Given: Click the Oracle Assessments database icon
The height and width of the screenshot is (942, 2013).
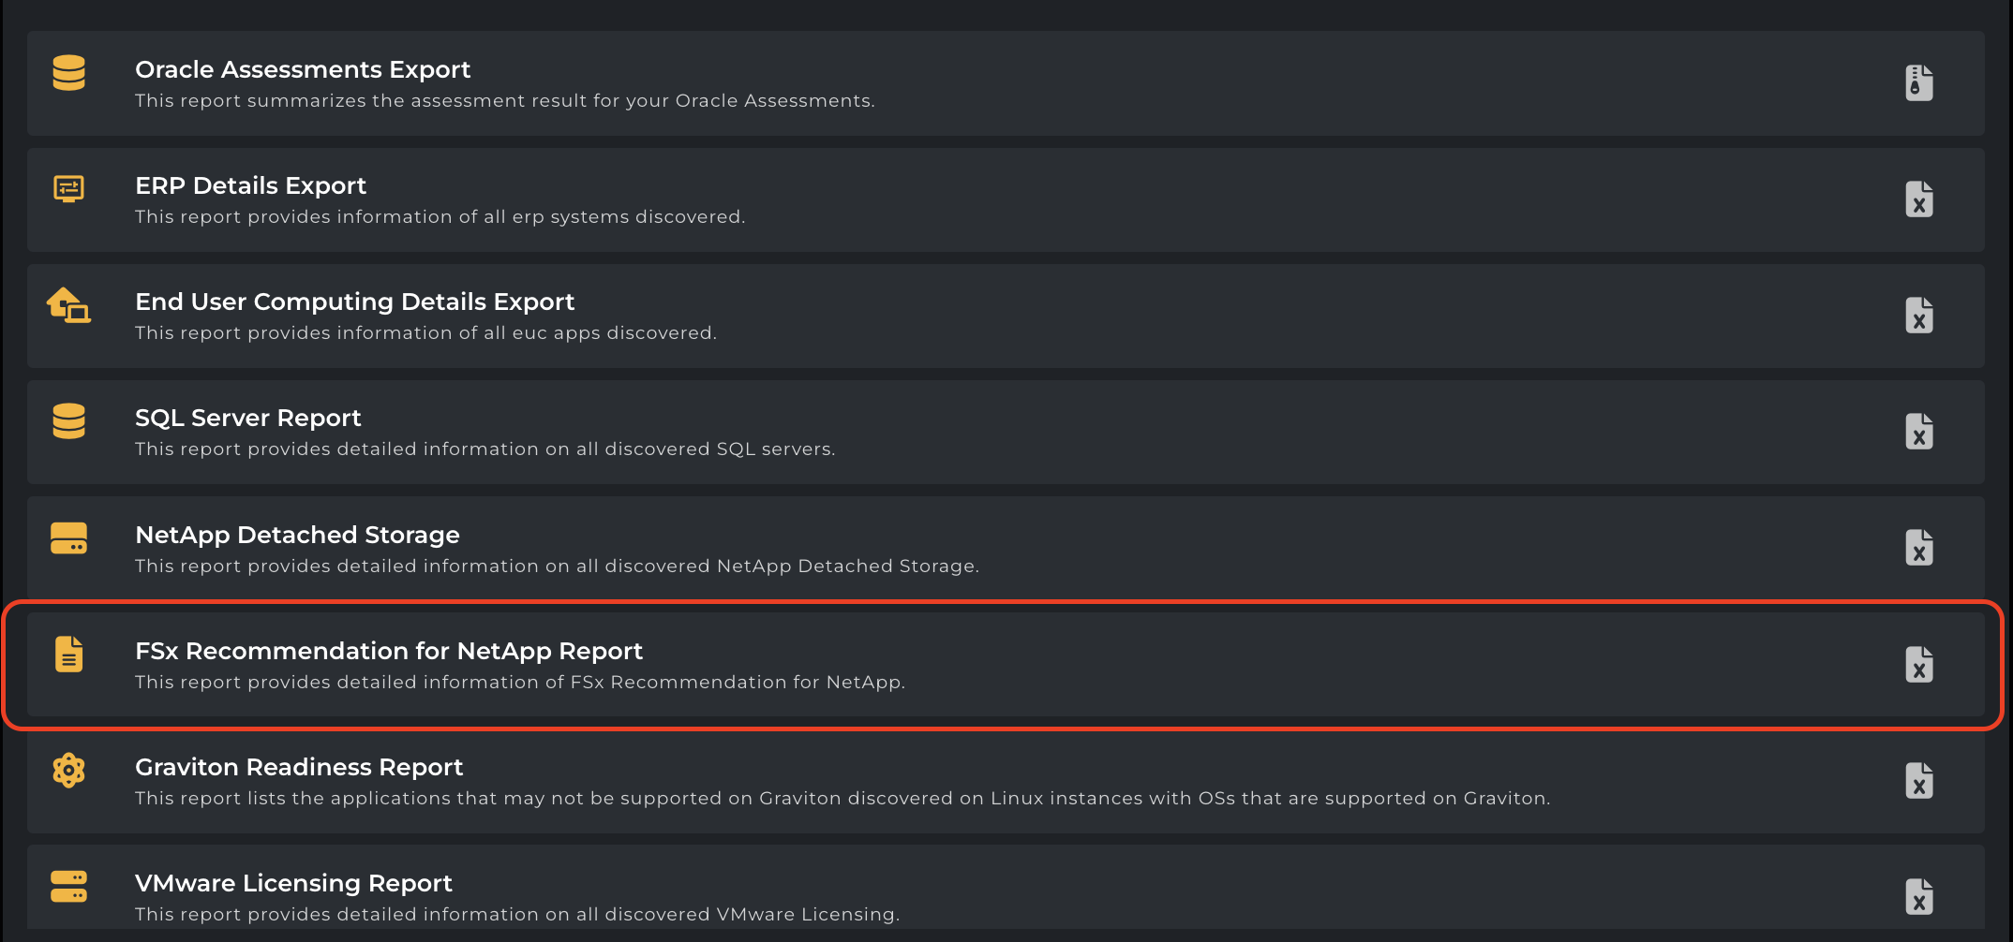Looking at the screenshot, I should pyautogui.click(x=69, y=73).
